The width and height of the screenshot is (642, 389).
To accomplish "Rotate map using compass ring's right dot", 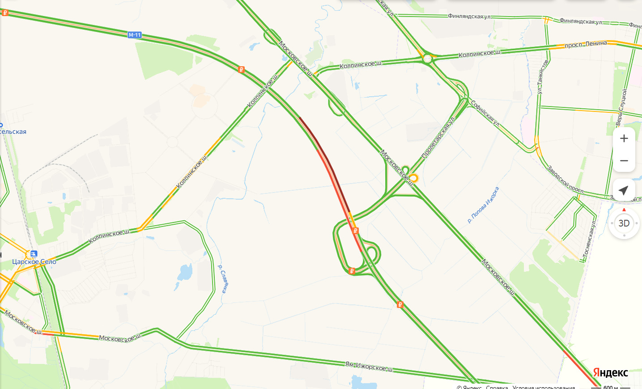I will point(637,223).
